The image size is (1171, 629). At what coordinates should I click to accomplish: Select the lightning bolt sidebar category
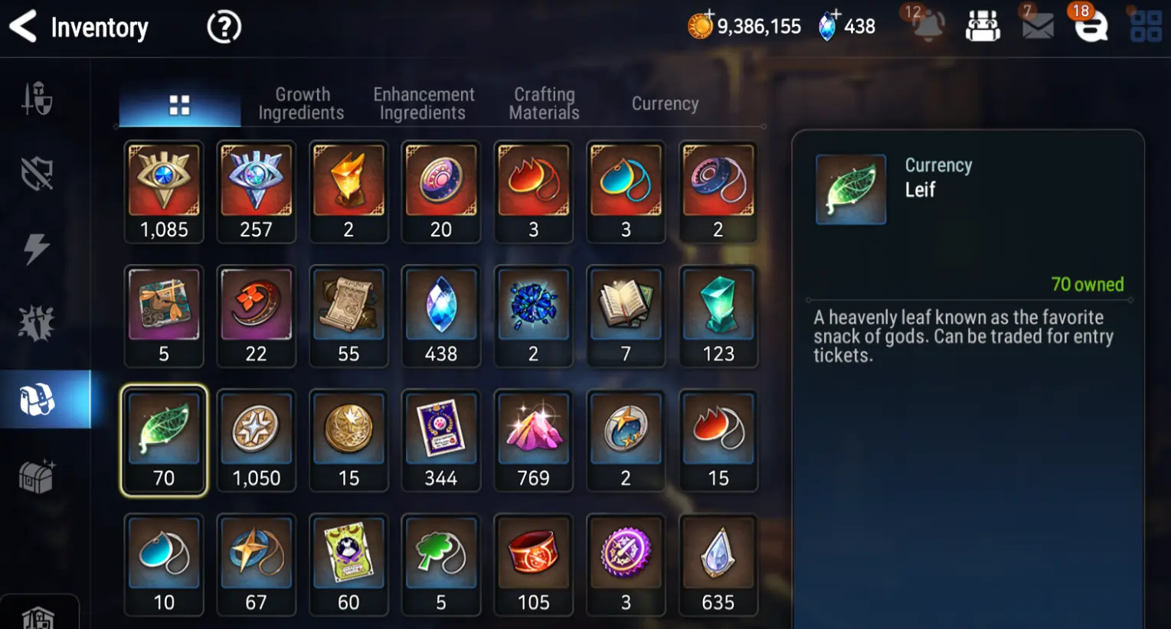(x=36, y=249)
